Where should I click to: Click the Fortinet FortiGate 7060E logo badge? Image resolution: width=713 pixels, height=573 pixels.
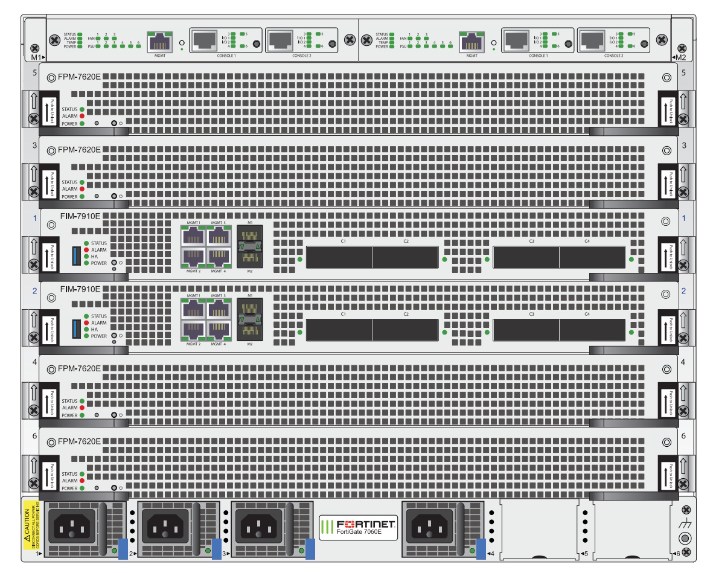[x=359, y=527]
